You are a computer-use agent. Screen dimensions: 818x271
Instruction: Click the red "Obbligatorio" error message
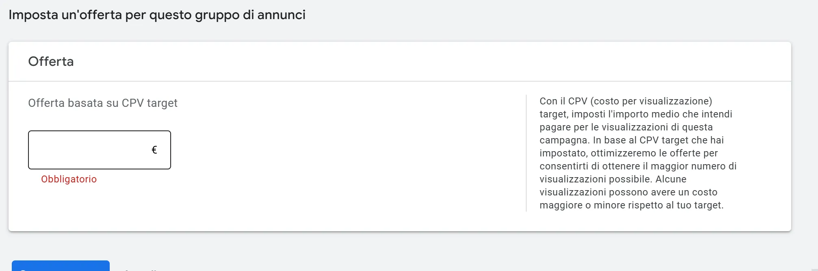click(x=69, y=179)
